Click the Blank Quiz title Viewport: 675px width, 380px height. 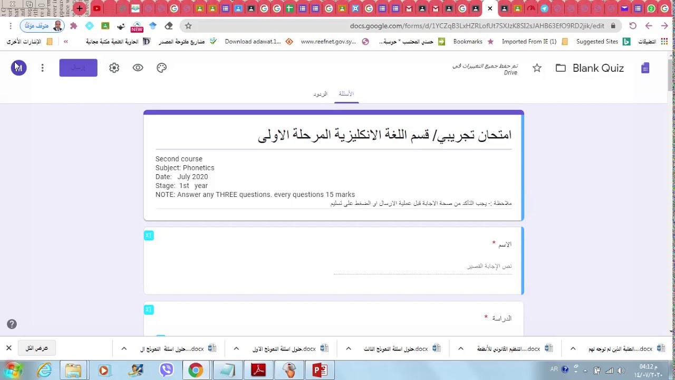pyautogui.click(x=598, y=68)
